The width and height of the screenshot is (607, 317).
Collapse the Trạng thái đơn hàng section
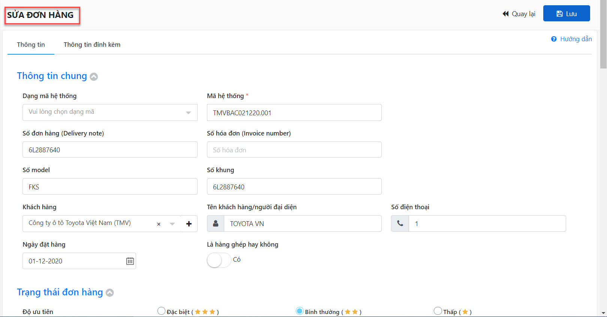pyautogui.click(x=110, y=293)
